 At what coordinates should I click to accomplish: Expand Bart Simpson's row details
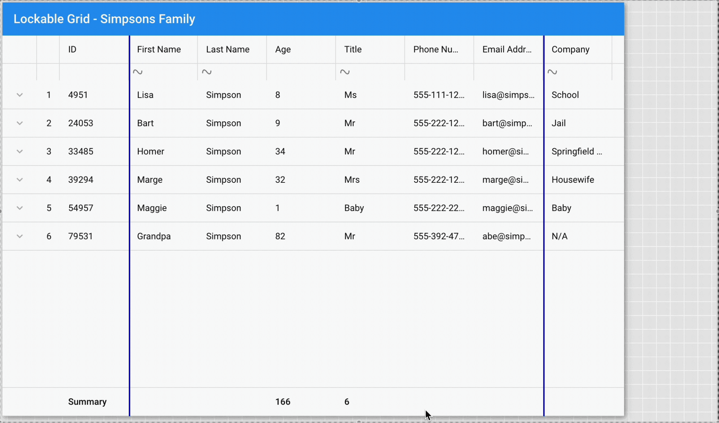click(x=20, y=123)
